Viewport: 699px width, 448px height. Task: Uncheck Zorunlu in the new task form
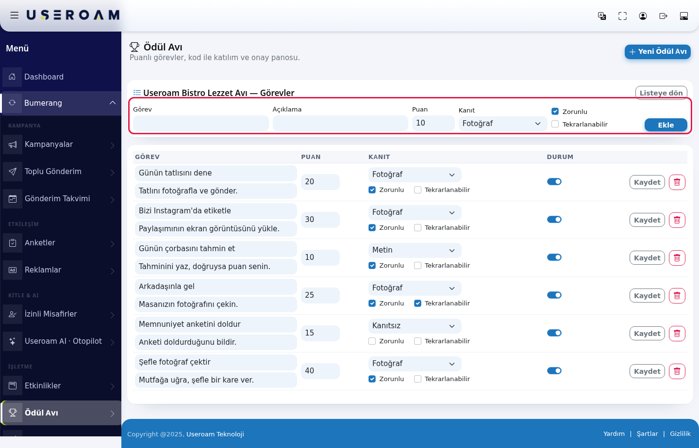pyautogui.click(x=555, y=112)
